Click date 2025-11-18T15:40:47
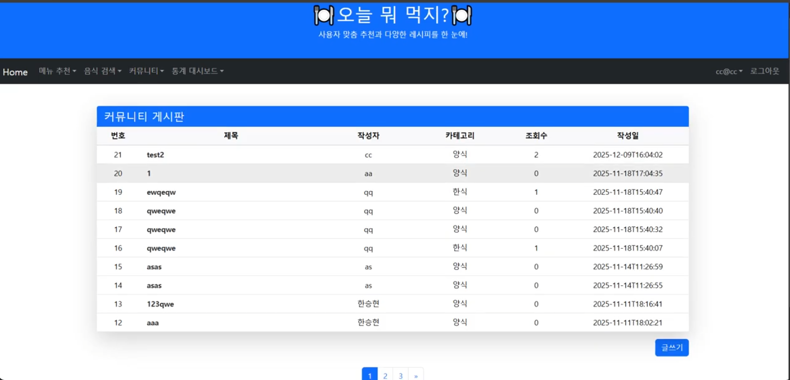The image size is (790, 380). pos(628,192)
